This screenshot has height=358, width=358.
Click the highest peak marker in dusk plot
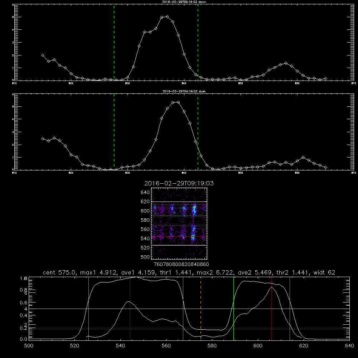click(179, 102)
